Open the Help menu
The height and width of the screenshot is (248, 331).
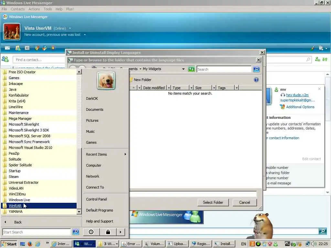point(59,9)
